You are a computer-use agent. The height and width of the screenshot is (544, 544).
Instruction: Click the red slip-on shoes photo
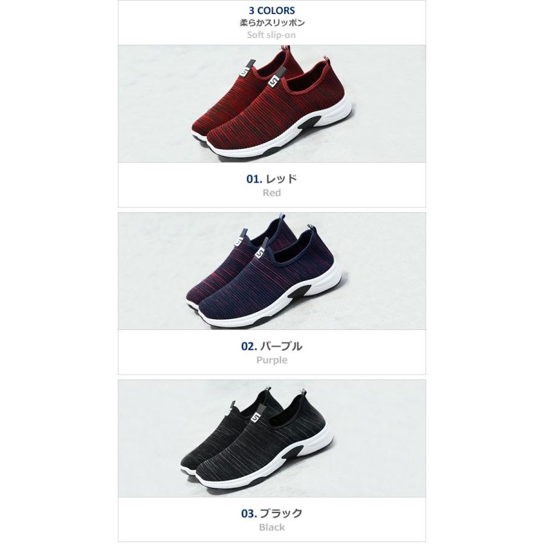coord(271,104)
